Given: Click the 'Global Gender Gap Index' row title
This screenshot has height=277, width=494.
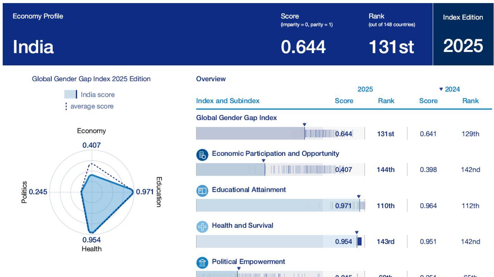Looking at the screenshot, I should 236,117.
